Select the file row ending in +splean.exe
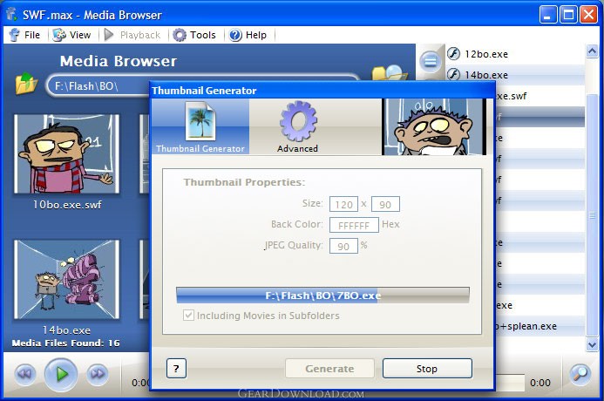This screenshot has height=401, width=604. (x=540, y=326)
